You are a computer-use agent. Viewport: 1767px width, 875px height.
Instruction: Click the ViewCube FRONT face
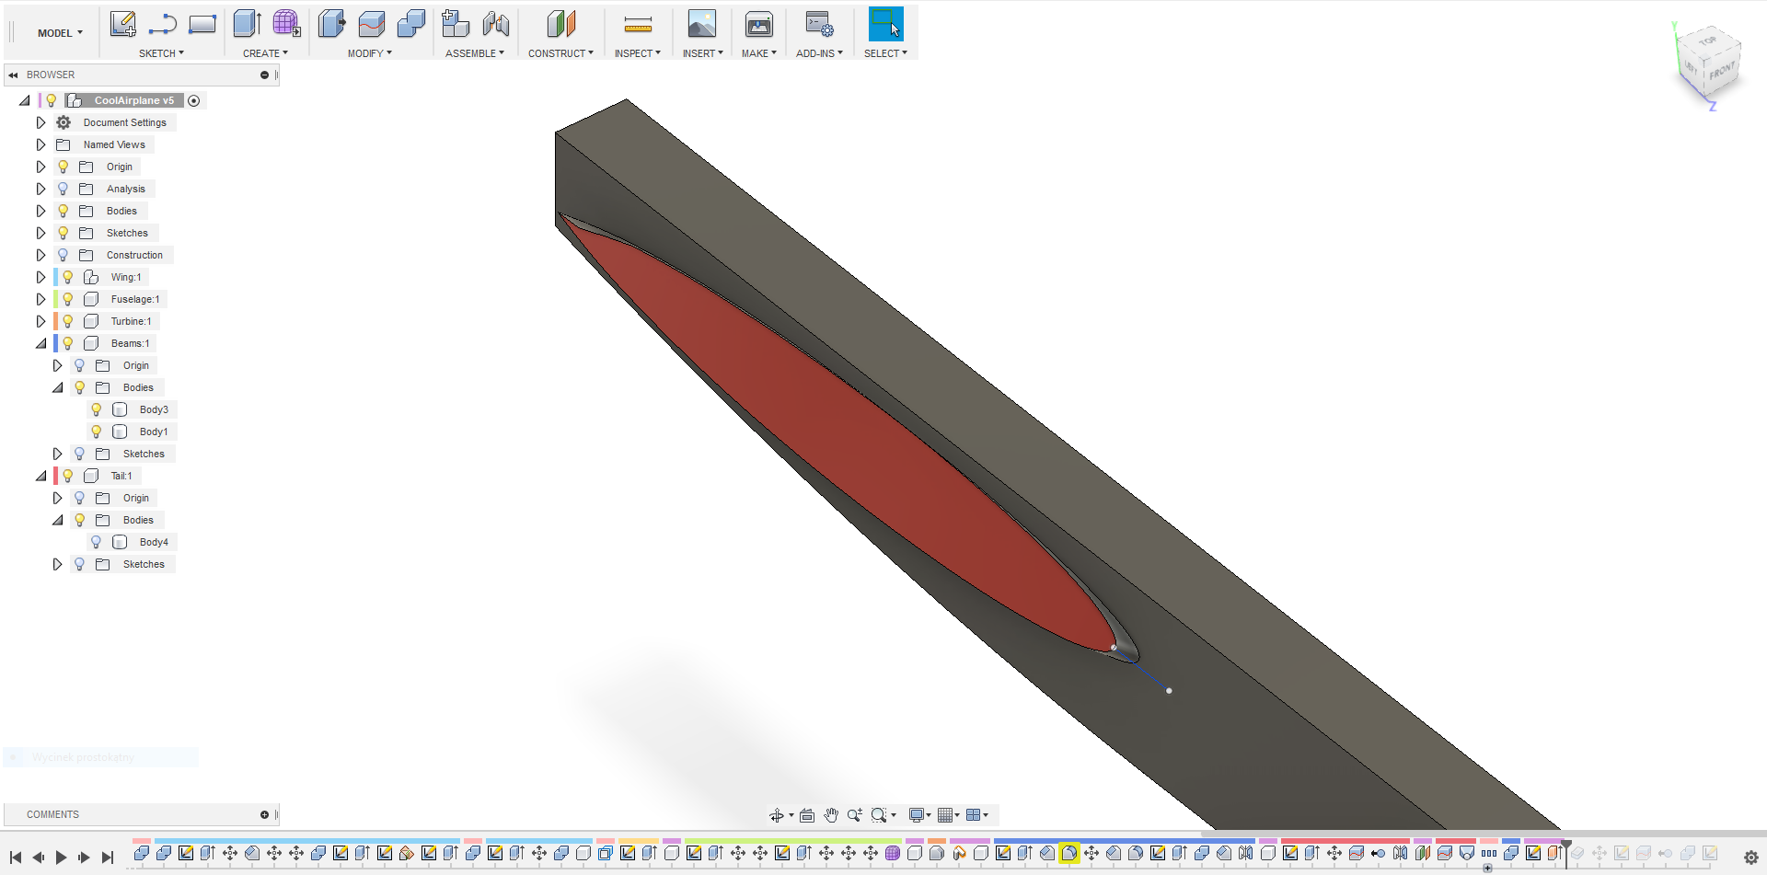[x=1722, y=70]
